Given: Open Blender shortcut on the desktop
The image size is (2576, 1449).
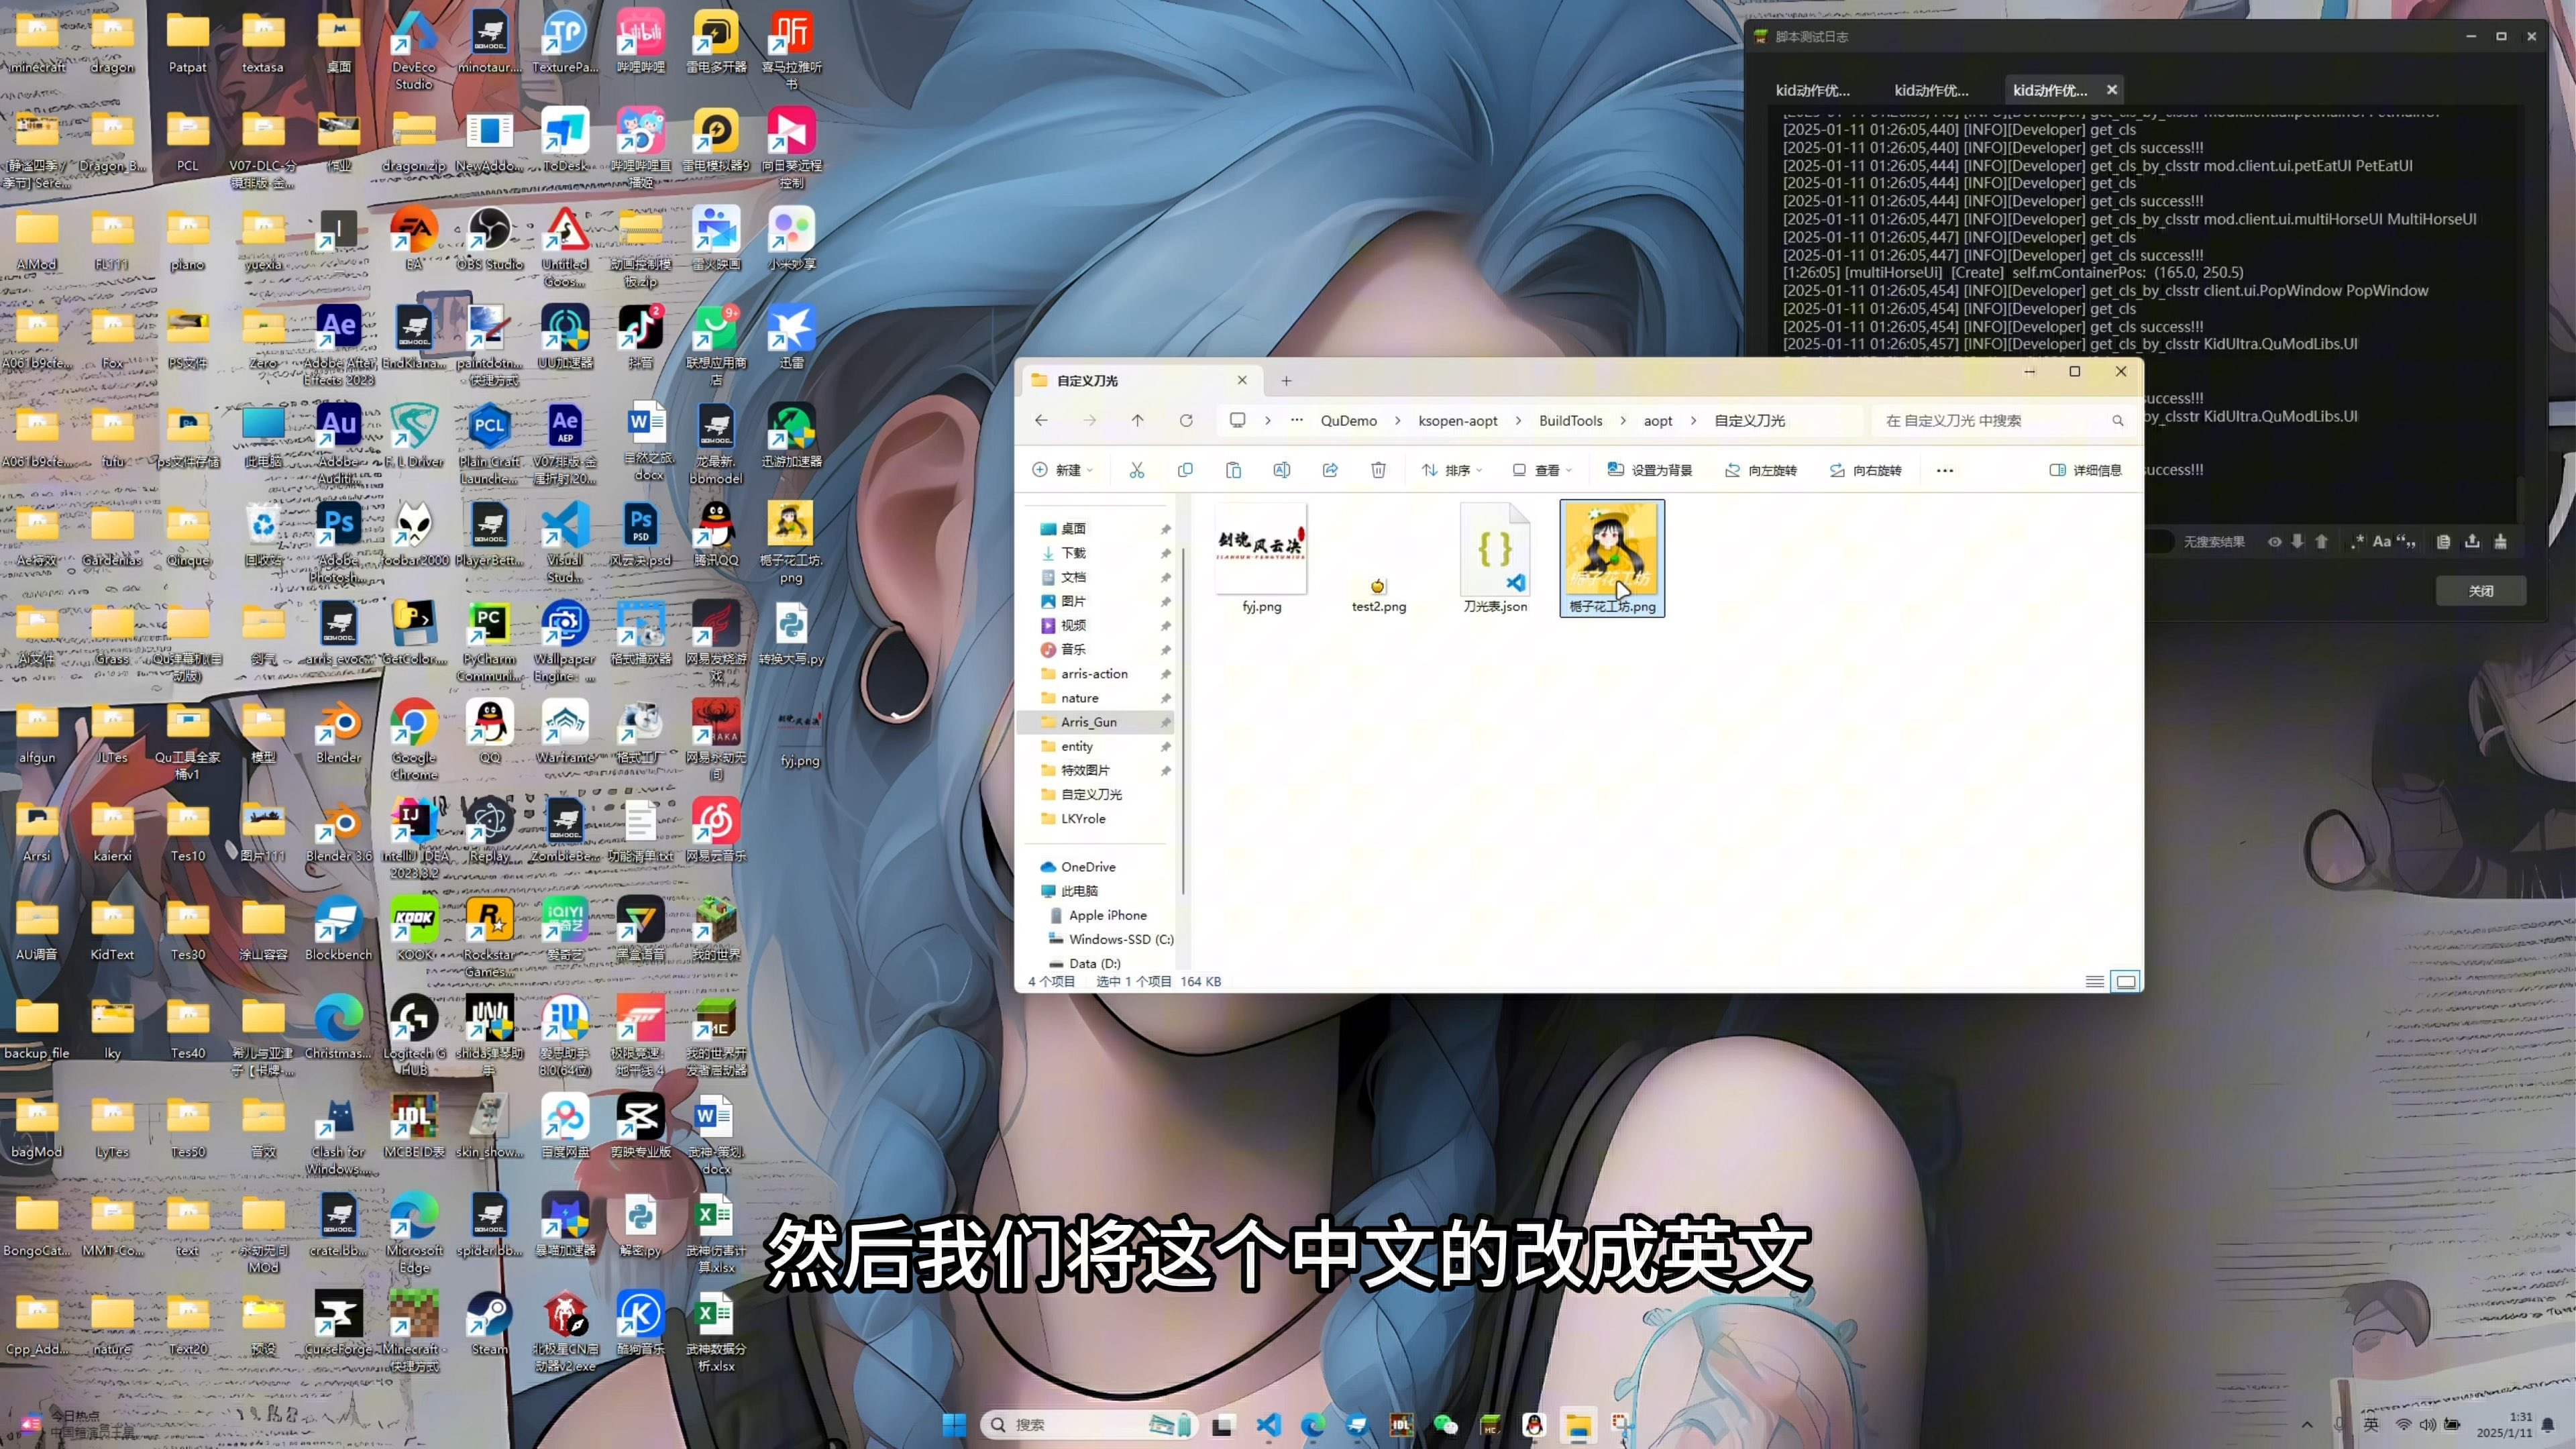Looking at the screenshot, I should [x=339, y=733].
